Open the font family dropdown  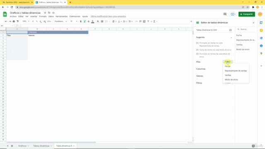[60, 22]
